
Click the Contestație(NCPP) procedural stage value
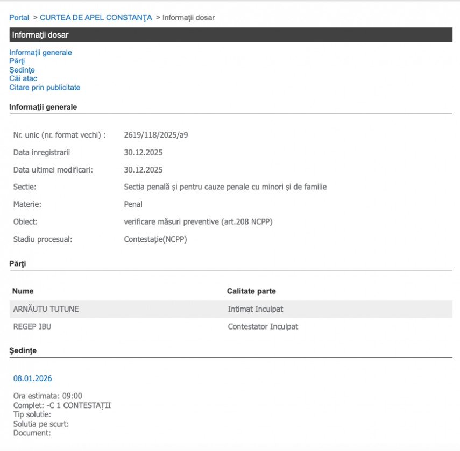click(x=155, y=239)
